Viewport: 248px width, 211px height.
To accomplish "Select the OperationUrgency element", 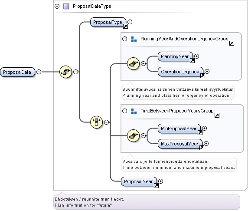I will click(x=180, y=72).
